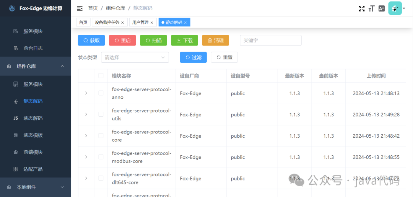Click the green 扫描 button
Screen dimensions: 413x197
(x=153, y=40)
